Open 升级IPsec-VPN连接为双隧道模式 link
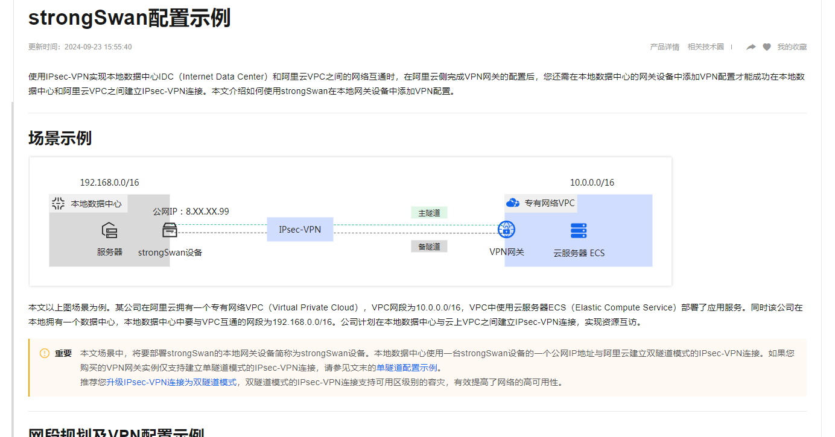Viewport: 835px width, 437px height. pos(171,382)
